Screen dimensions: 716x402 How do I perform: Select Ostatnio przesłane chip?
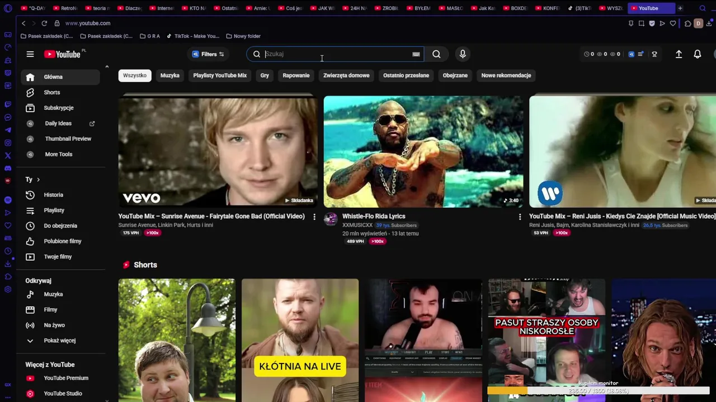point(406,75)
